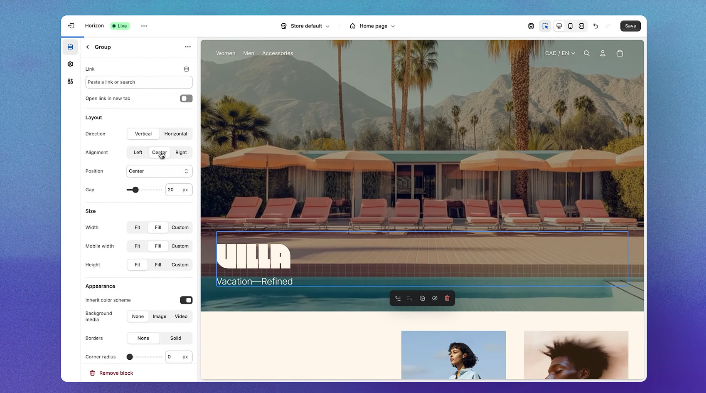Open the Apps icon in sidebar
This screenshot has width=706, height=393.
coord(70,81)
